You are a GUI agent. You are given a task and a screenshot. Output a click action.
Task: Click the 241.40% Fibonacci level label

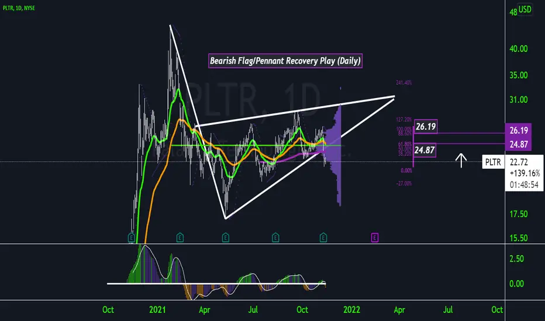[x=404, y=83]
